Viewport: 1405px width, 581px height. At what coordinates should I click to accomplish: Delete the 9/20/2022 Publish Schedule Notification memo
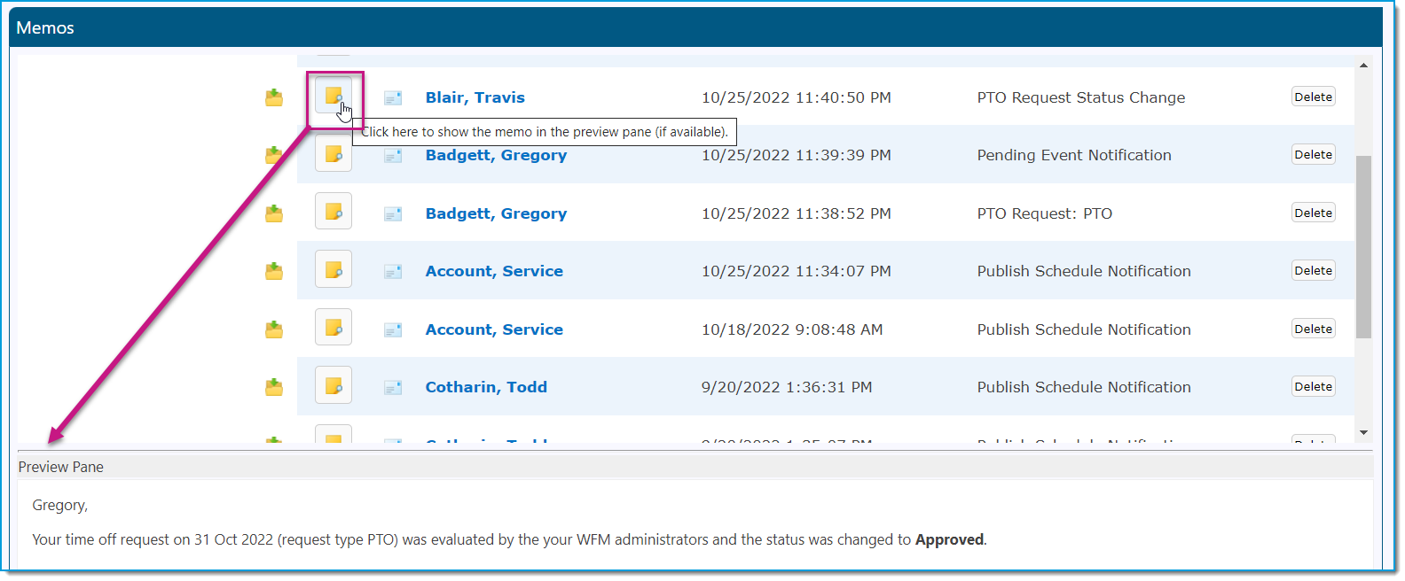coord(1313,386)
